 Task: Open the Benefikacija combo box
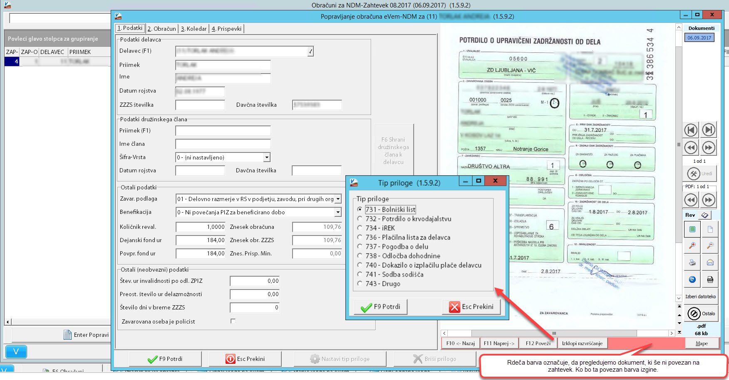point(338,212)
